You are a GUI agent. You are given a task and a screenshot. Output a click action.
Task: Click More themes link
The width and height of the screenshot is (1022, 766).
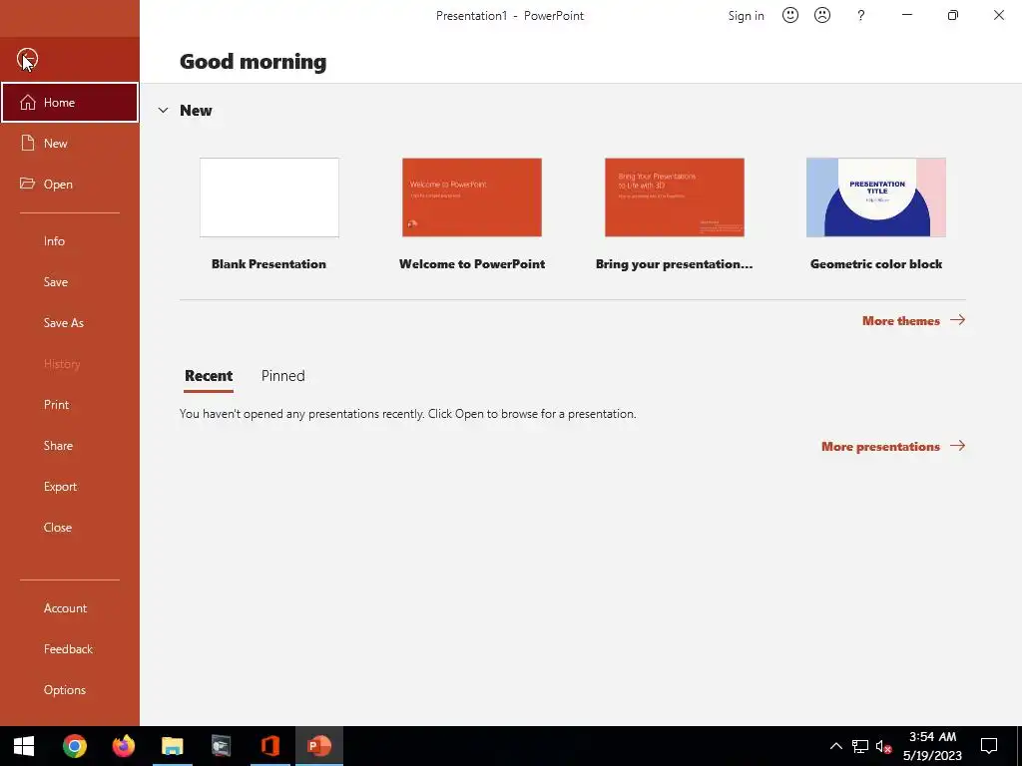point(901,320)
